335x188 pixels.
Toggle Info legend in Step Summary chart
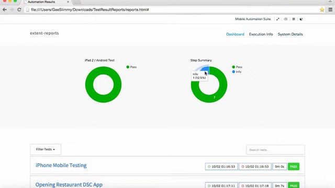[237, 72]
